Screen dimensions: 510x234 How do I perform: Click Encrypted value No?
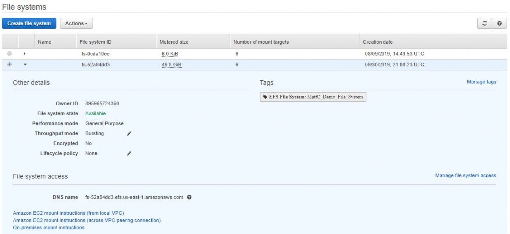[89, 143]
